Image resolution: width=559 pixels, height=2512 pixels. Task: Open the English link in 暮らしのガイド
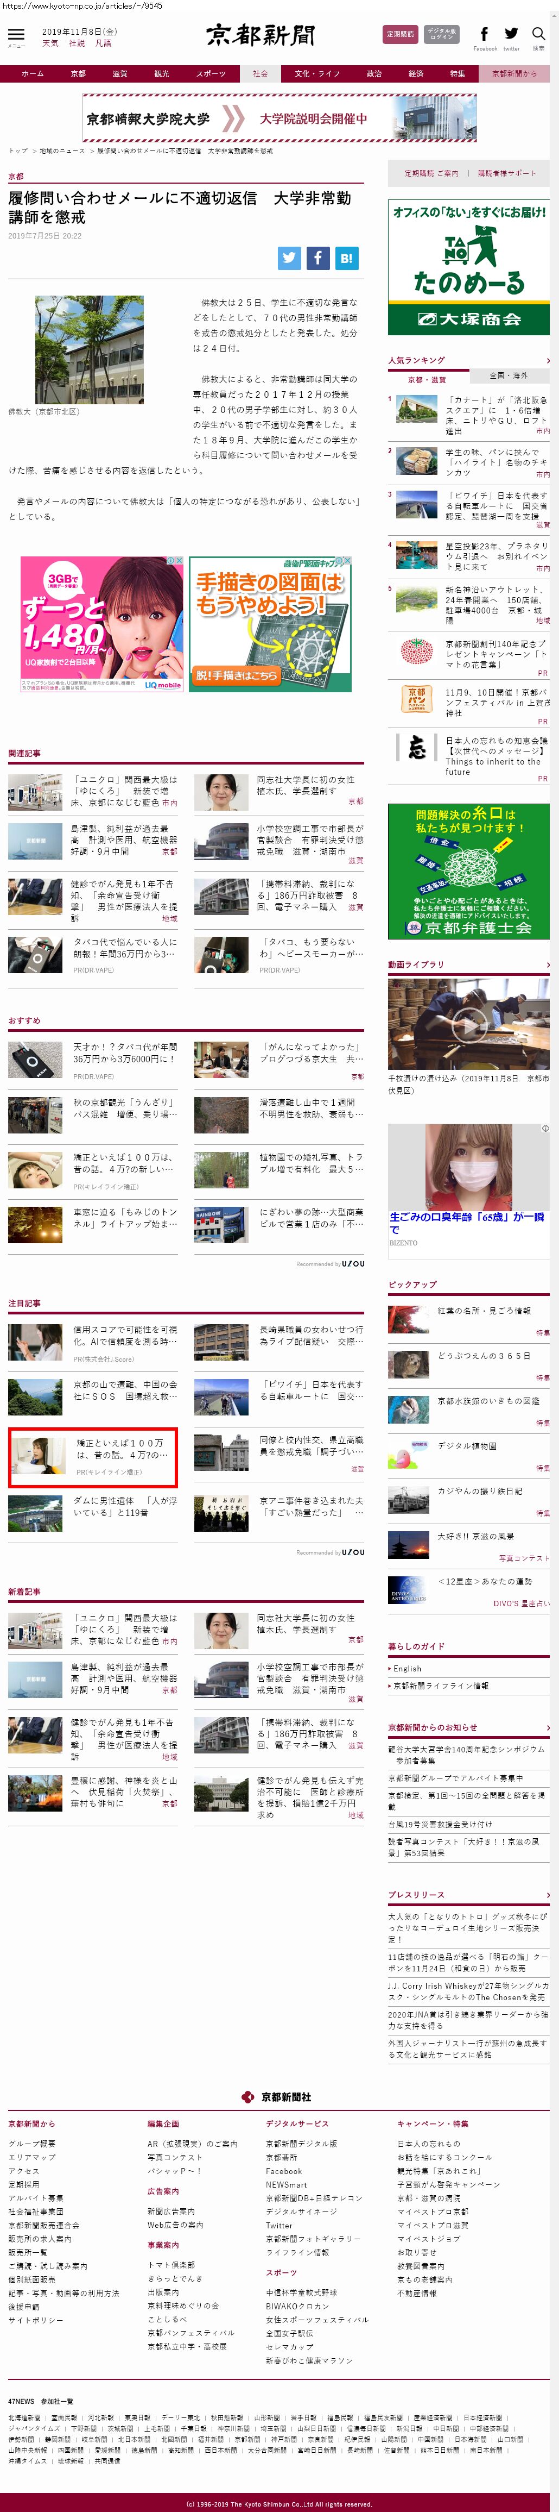(x=408, y=1669)
